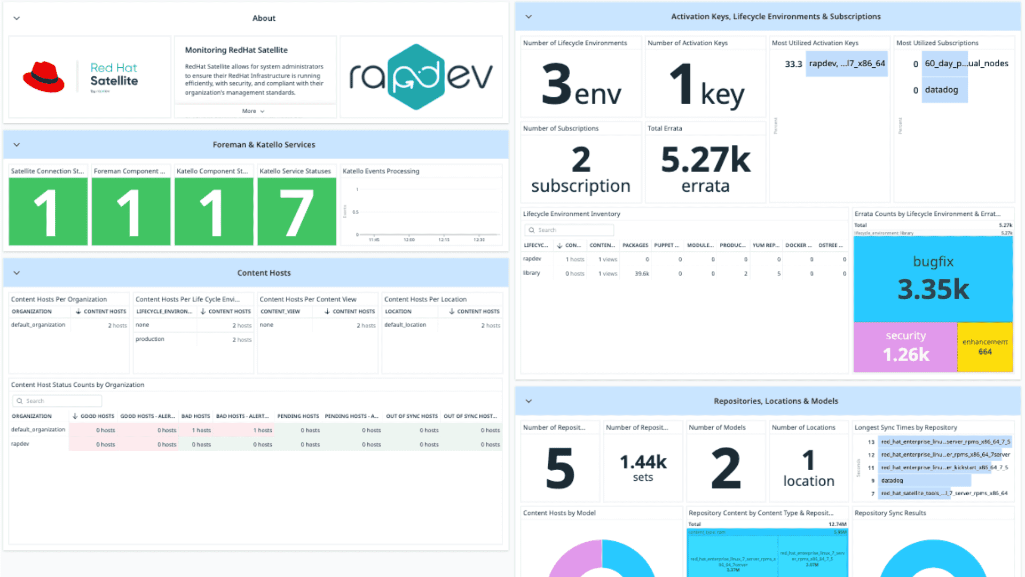Click the 60_day_p...ual_nodes subscription bar
The image size is (1025, 577).
click(945, 64)
